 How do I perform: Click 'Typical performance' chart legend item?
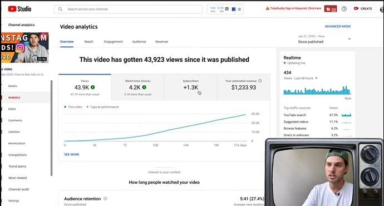102,107
